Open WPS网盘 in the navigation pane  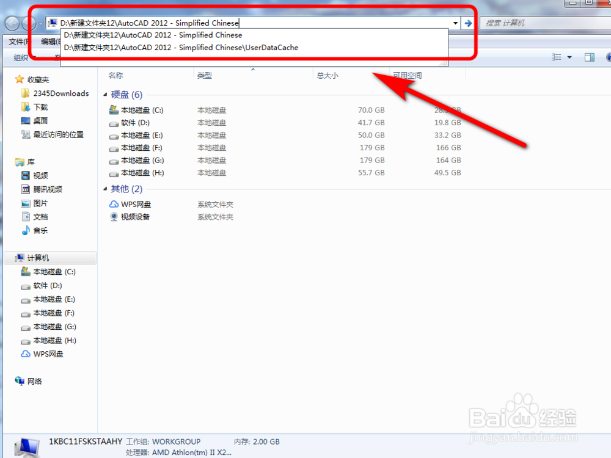click(48, 354)
